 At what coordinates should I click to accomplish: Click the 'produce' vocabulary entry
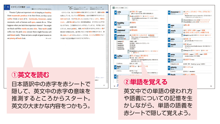(x=122, y=37)
